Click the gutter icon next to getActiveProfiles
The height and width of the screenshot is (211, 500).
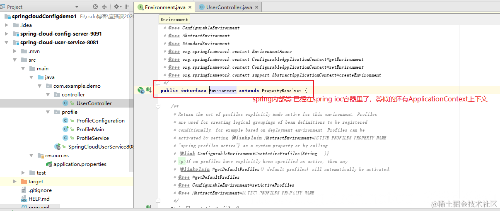[x=148, y=207]
